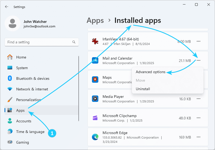The width and height of the screenshot is (215, 150).
Task: Go to Bluetooth & devices settings
Action: click(33, 78)
